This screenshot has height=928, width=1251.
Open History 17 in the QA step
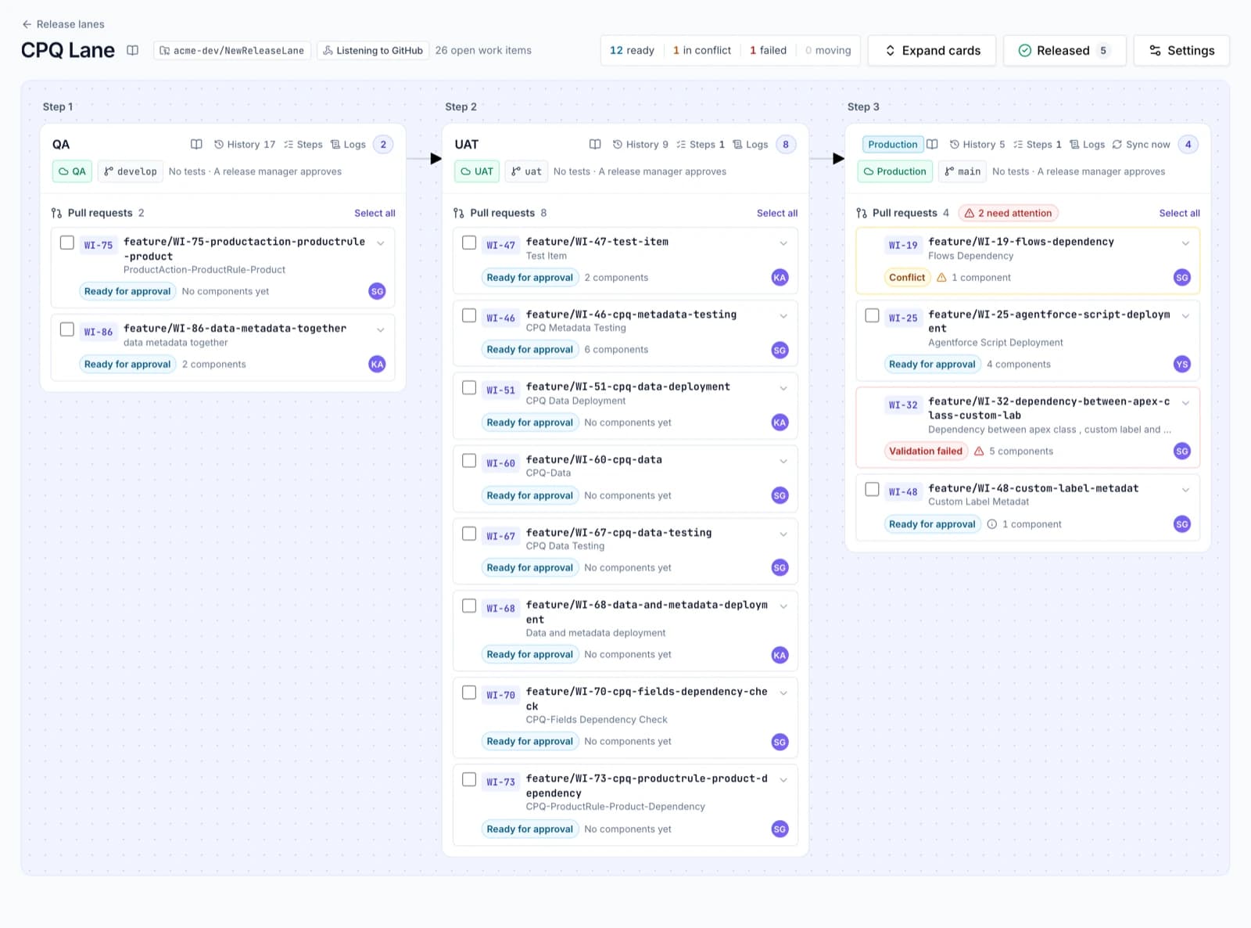(245, 144)
